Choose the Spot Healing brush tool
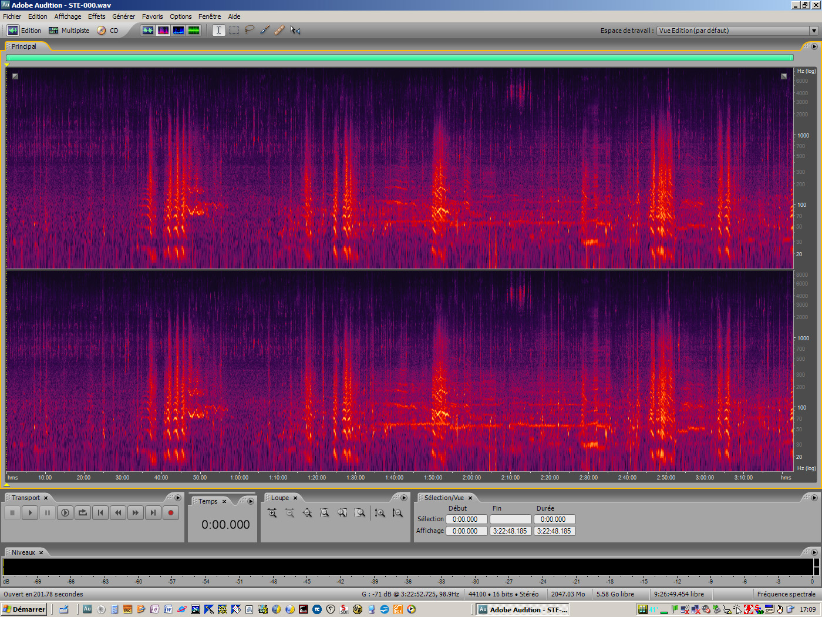Image resolution: width=822 pixels, height=617 pixels. click(279, 30)
